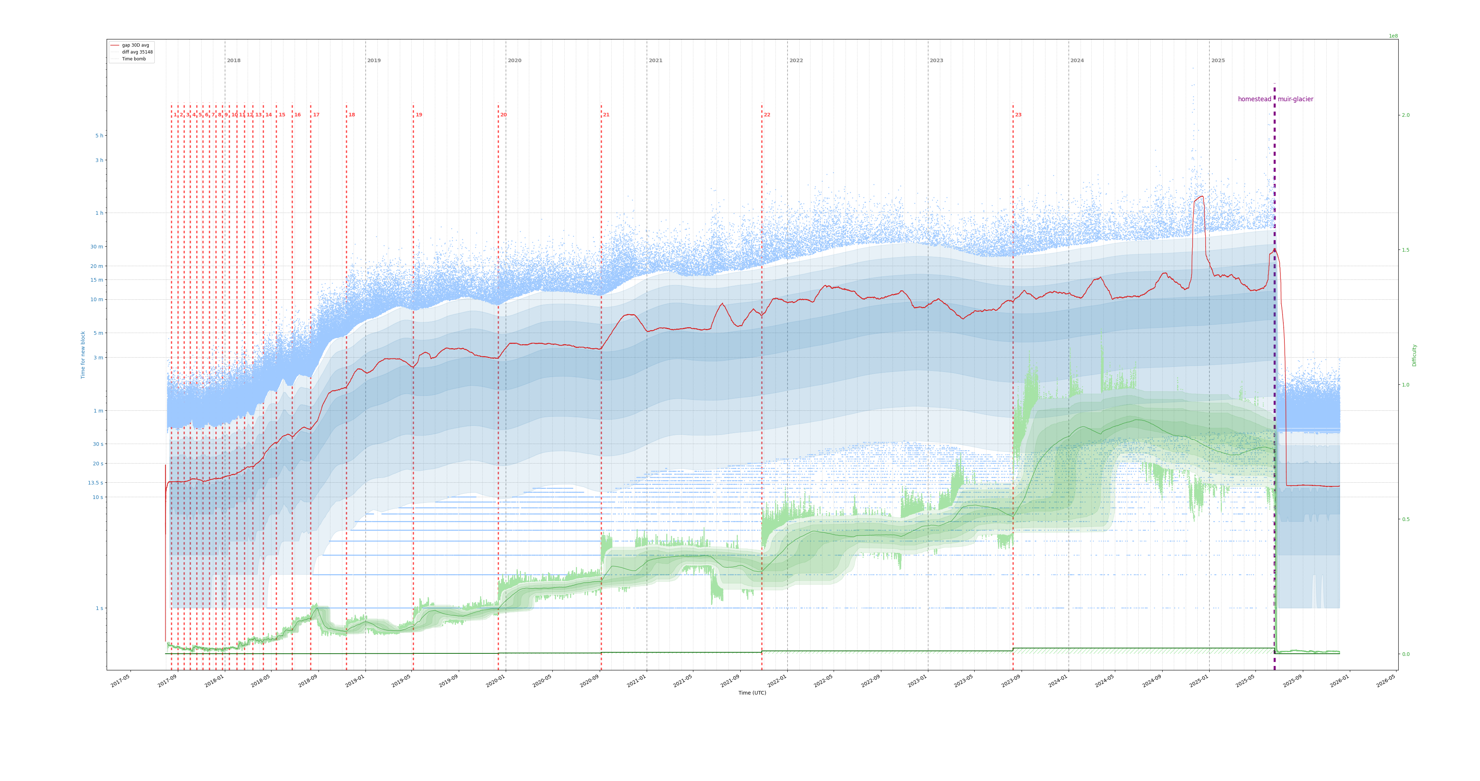Select red time bomb marker number 17
Image resolution: width=1480 pixels, height=781 pixels.
click(x=316, y=115)
